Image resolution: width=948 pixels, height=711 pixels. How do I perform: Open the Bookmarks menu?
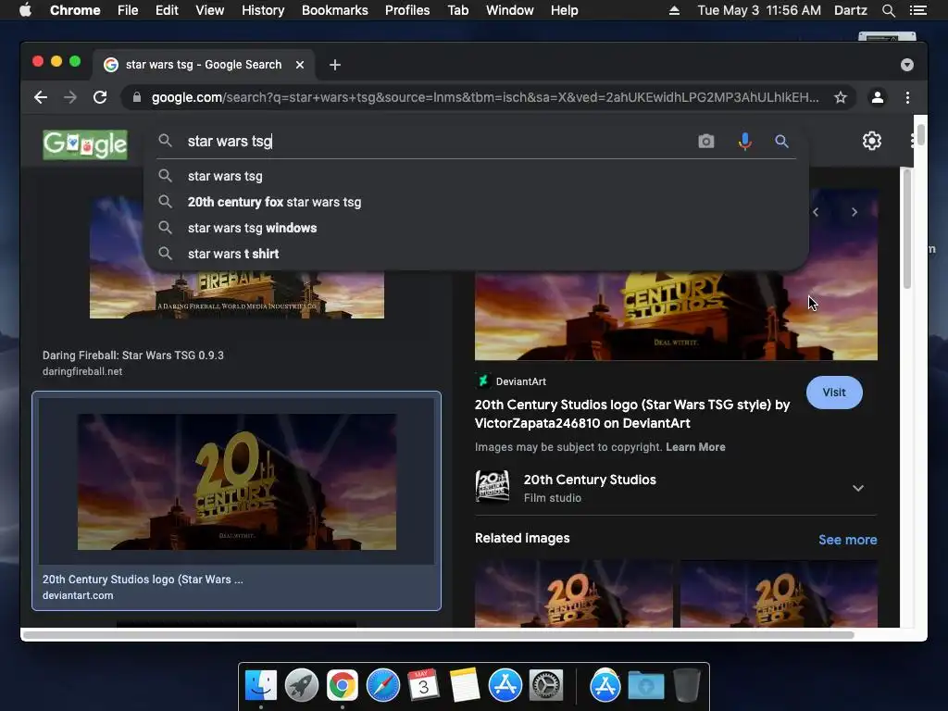point(335,10)
